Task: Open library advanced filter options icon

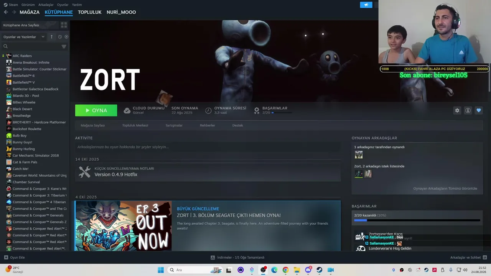Action: 64,46
